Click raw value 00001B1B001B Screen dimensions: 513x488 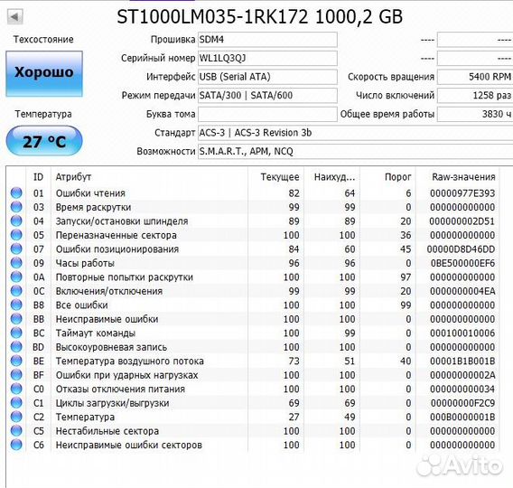pos(462,361)
